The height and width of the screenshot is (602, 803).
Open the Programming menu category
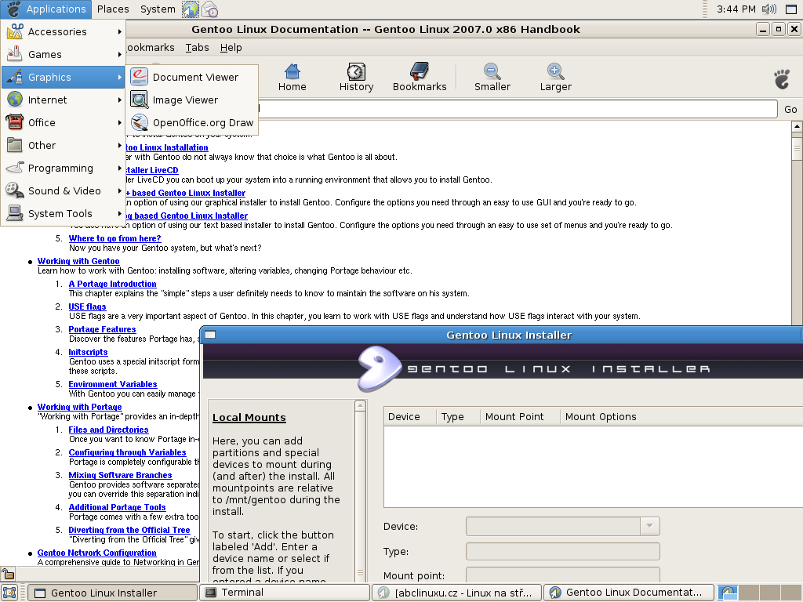click(x=64, y=168)
